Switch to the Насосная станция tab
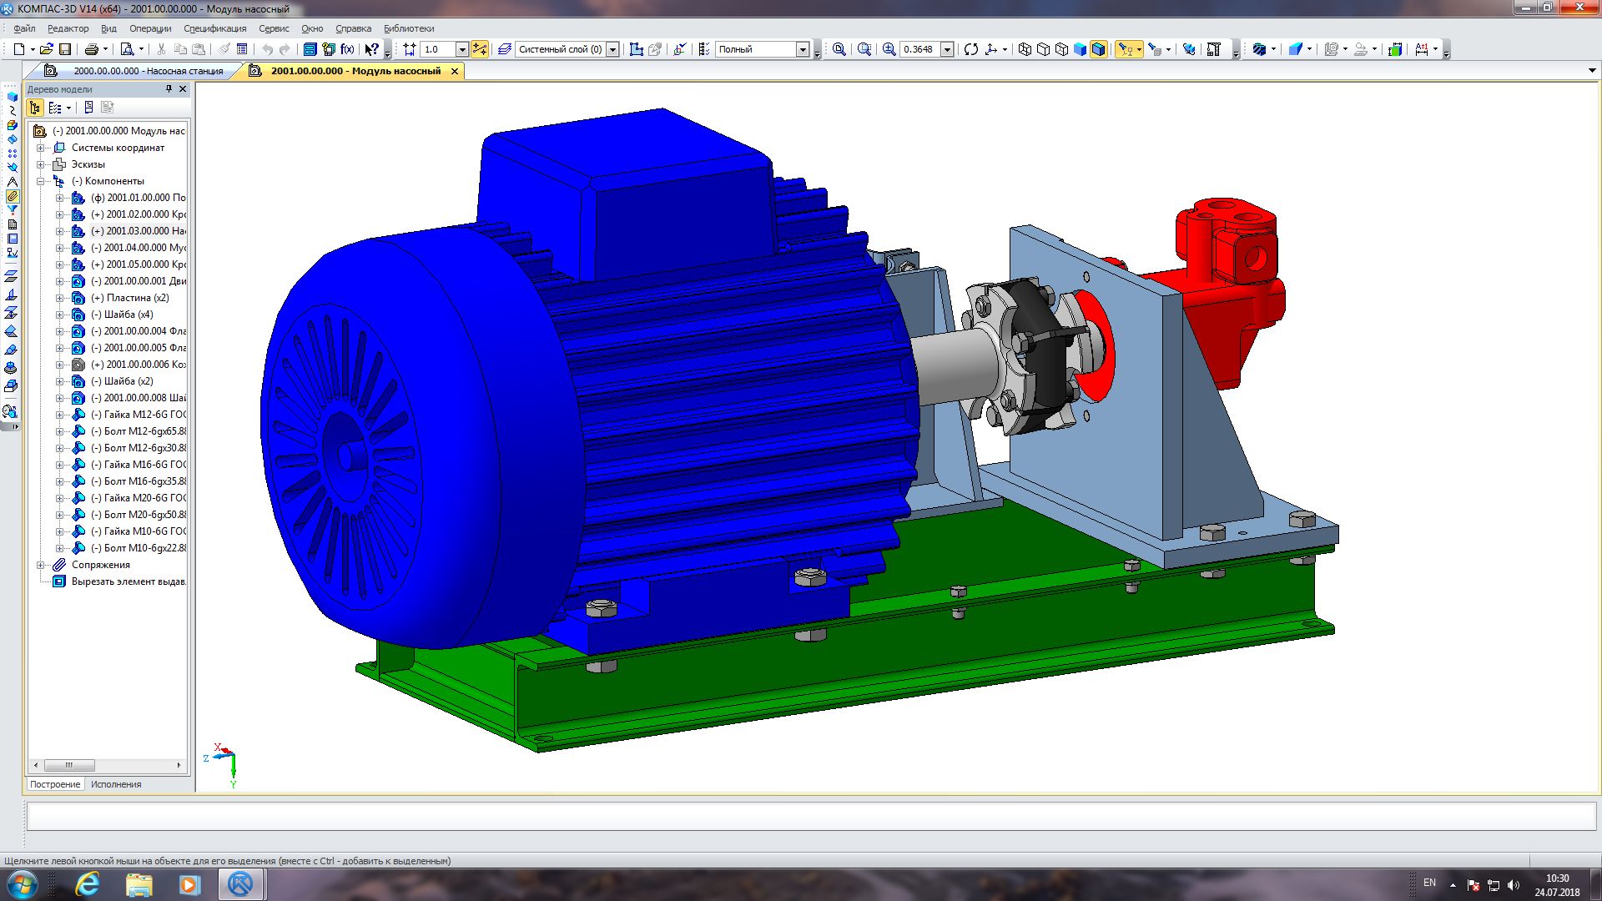 tap(148, 71)
